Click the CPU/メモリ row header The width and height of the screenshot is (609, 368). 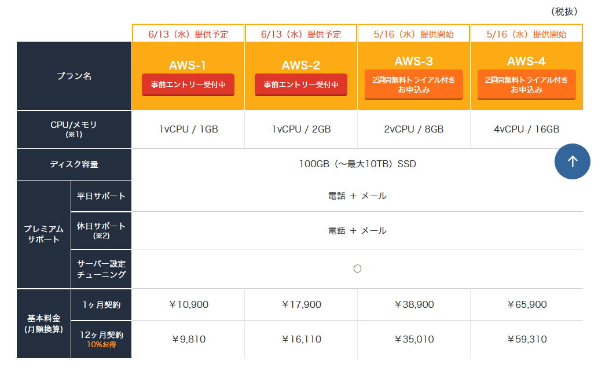(x=74, y=129)
